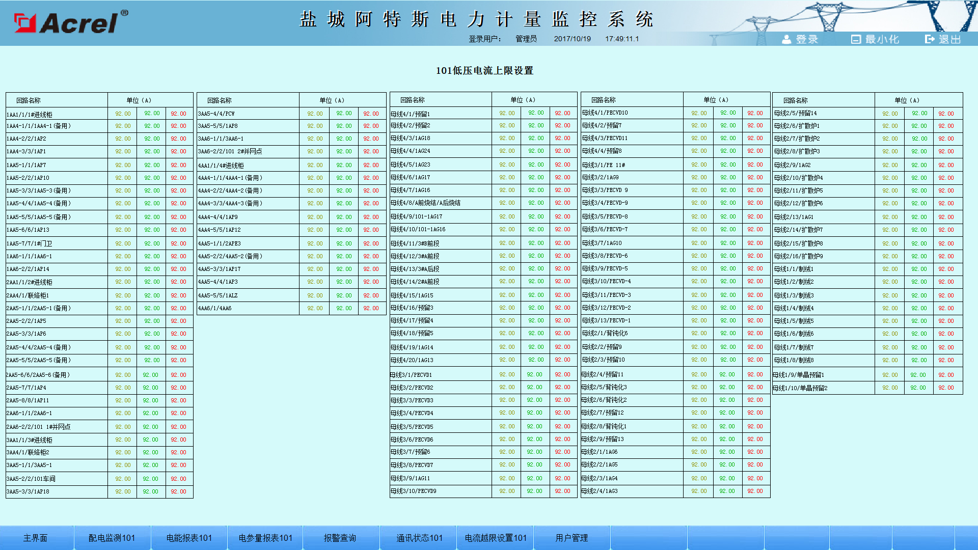The width and height of the screenshot is (978, 550).
Task: Edit red limit value for 母线4/1/PECVD10
Action: [x=755, y=113]
